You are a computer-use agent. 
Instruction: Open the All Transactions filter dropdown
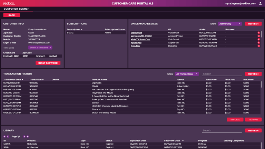pyautogui.click(x=187, y=74)
